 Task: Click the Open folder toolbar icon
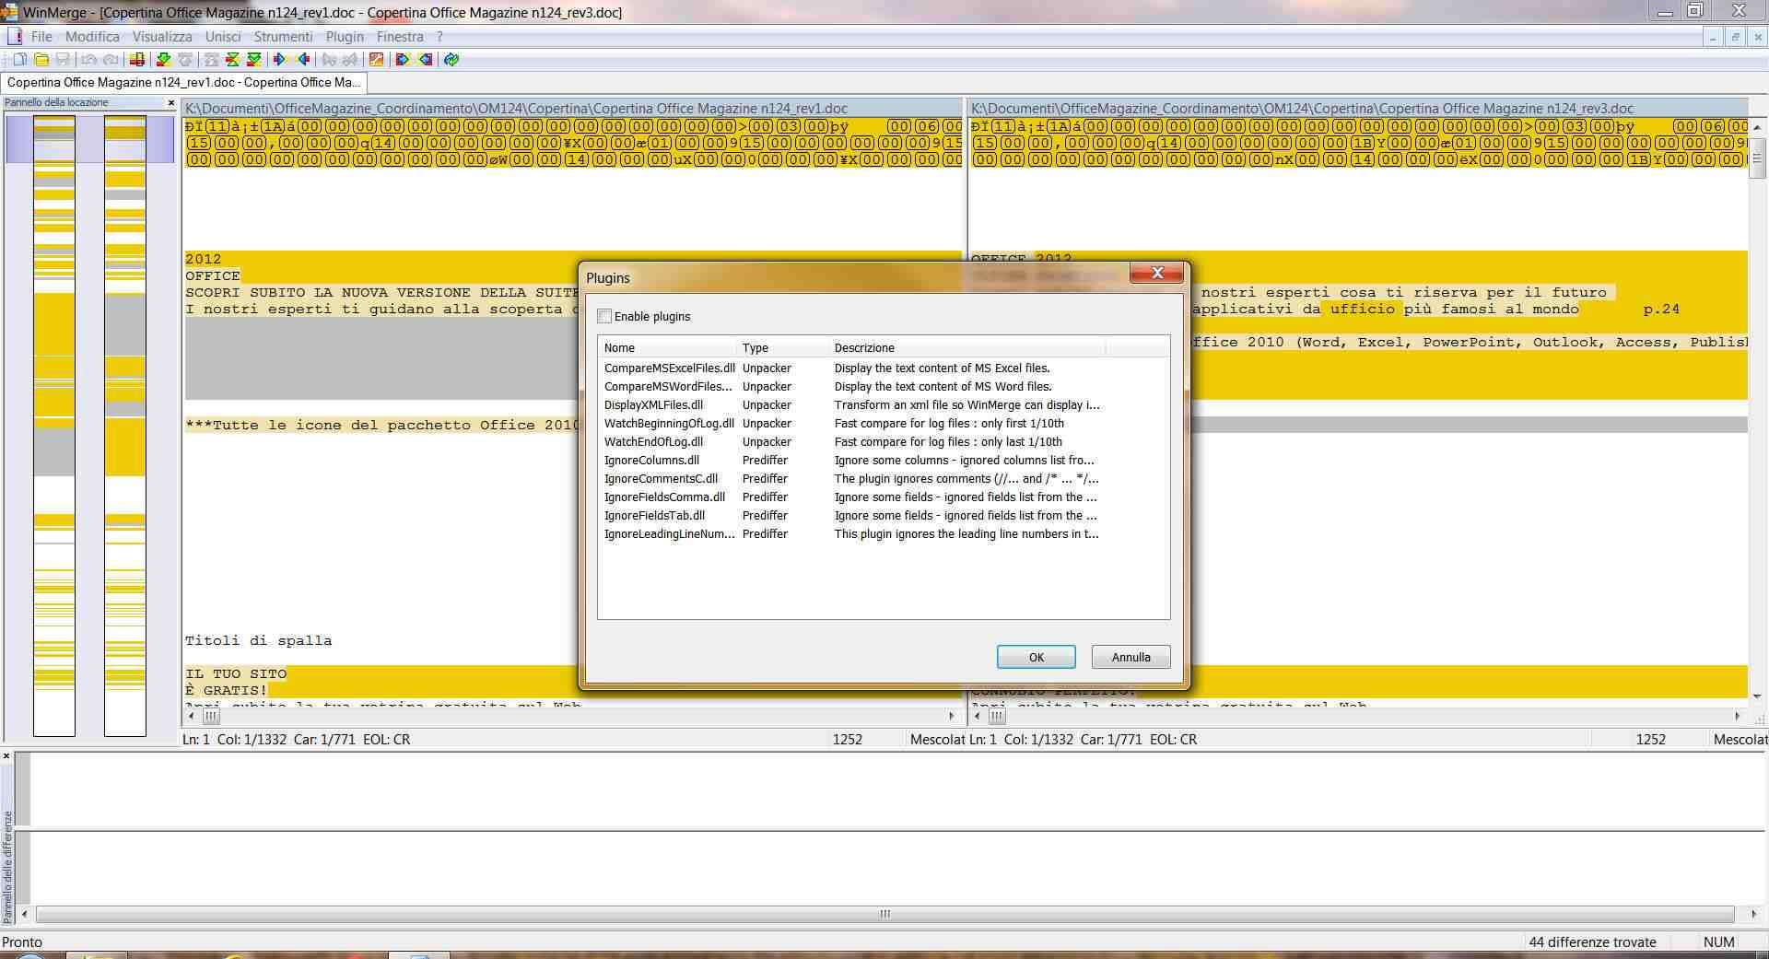click(41, 60)
